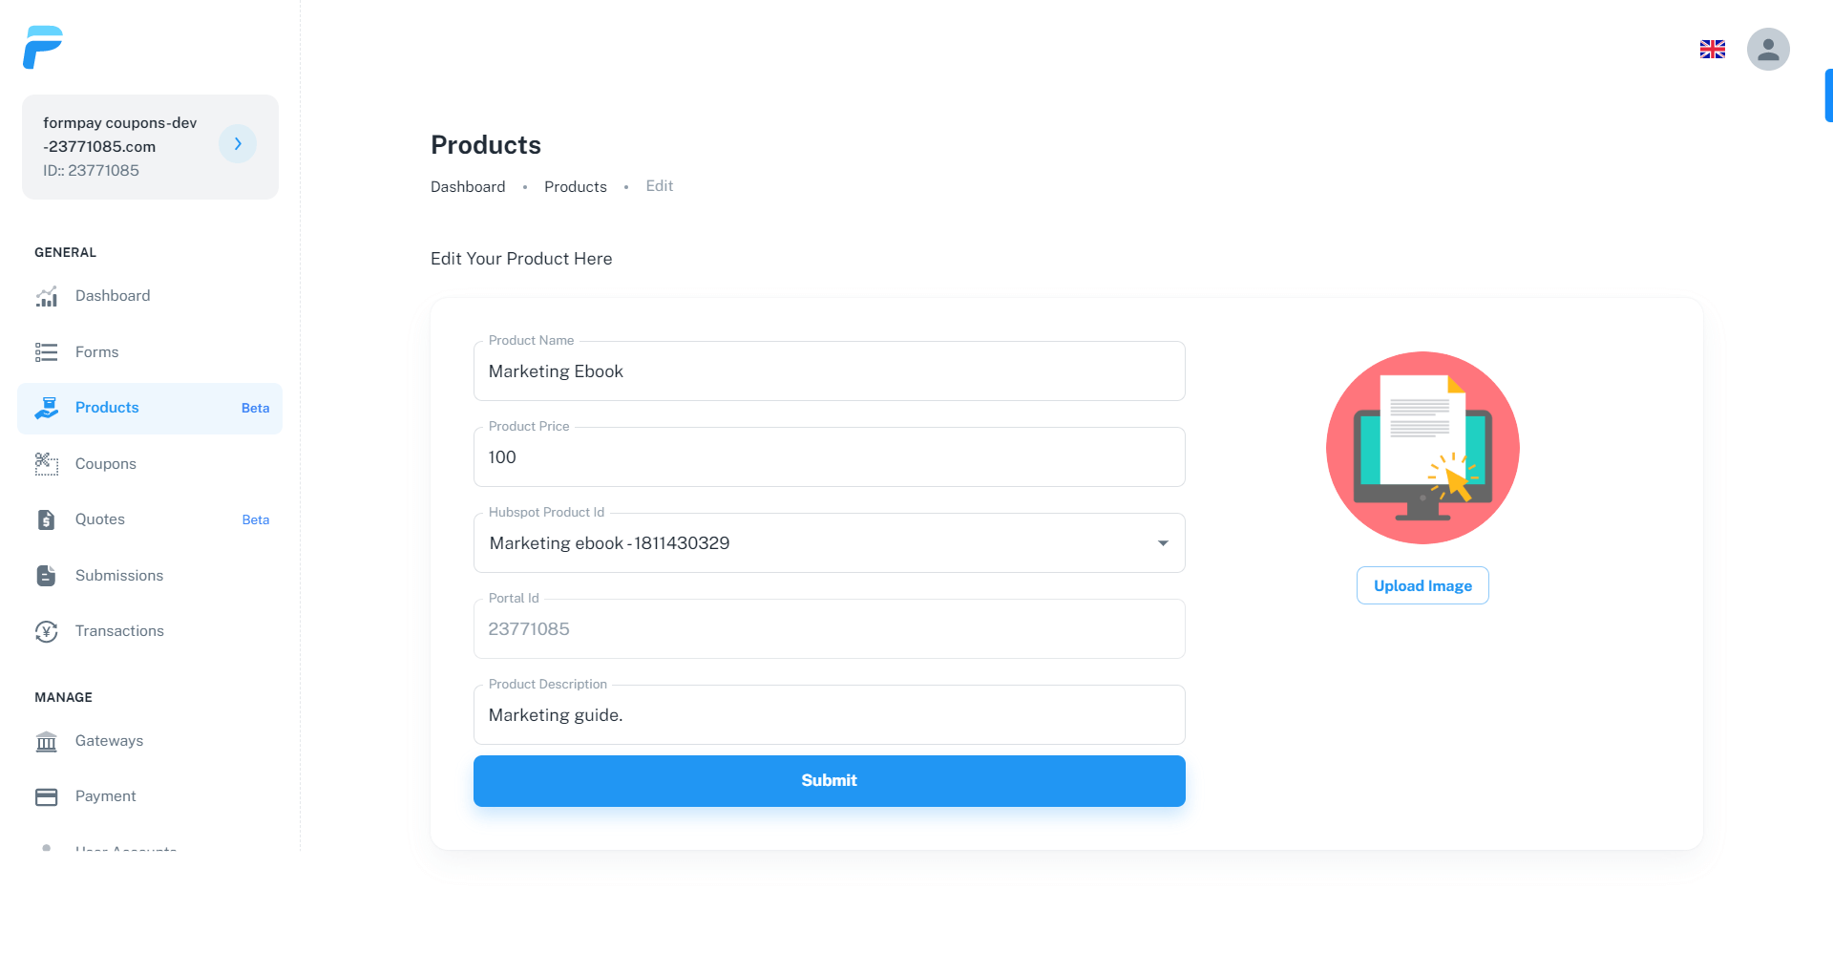The height and width of the screenshot is (974, 1833).
Task: Click the Transactions yen icon
Action: tap(47, 631)
